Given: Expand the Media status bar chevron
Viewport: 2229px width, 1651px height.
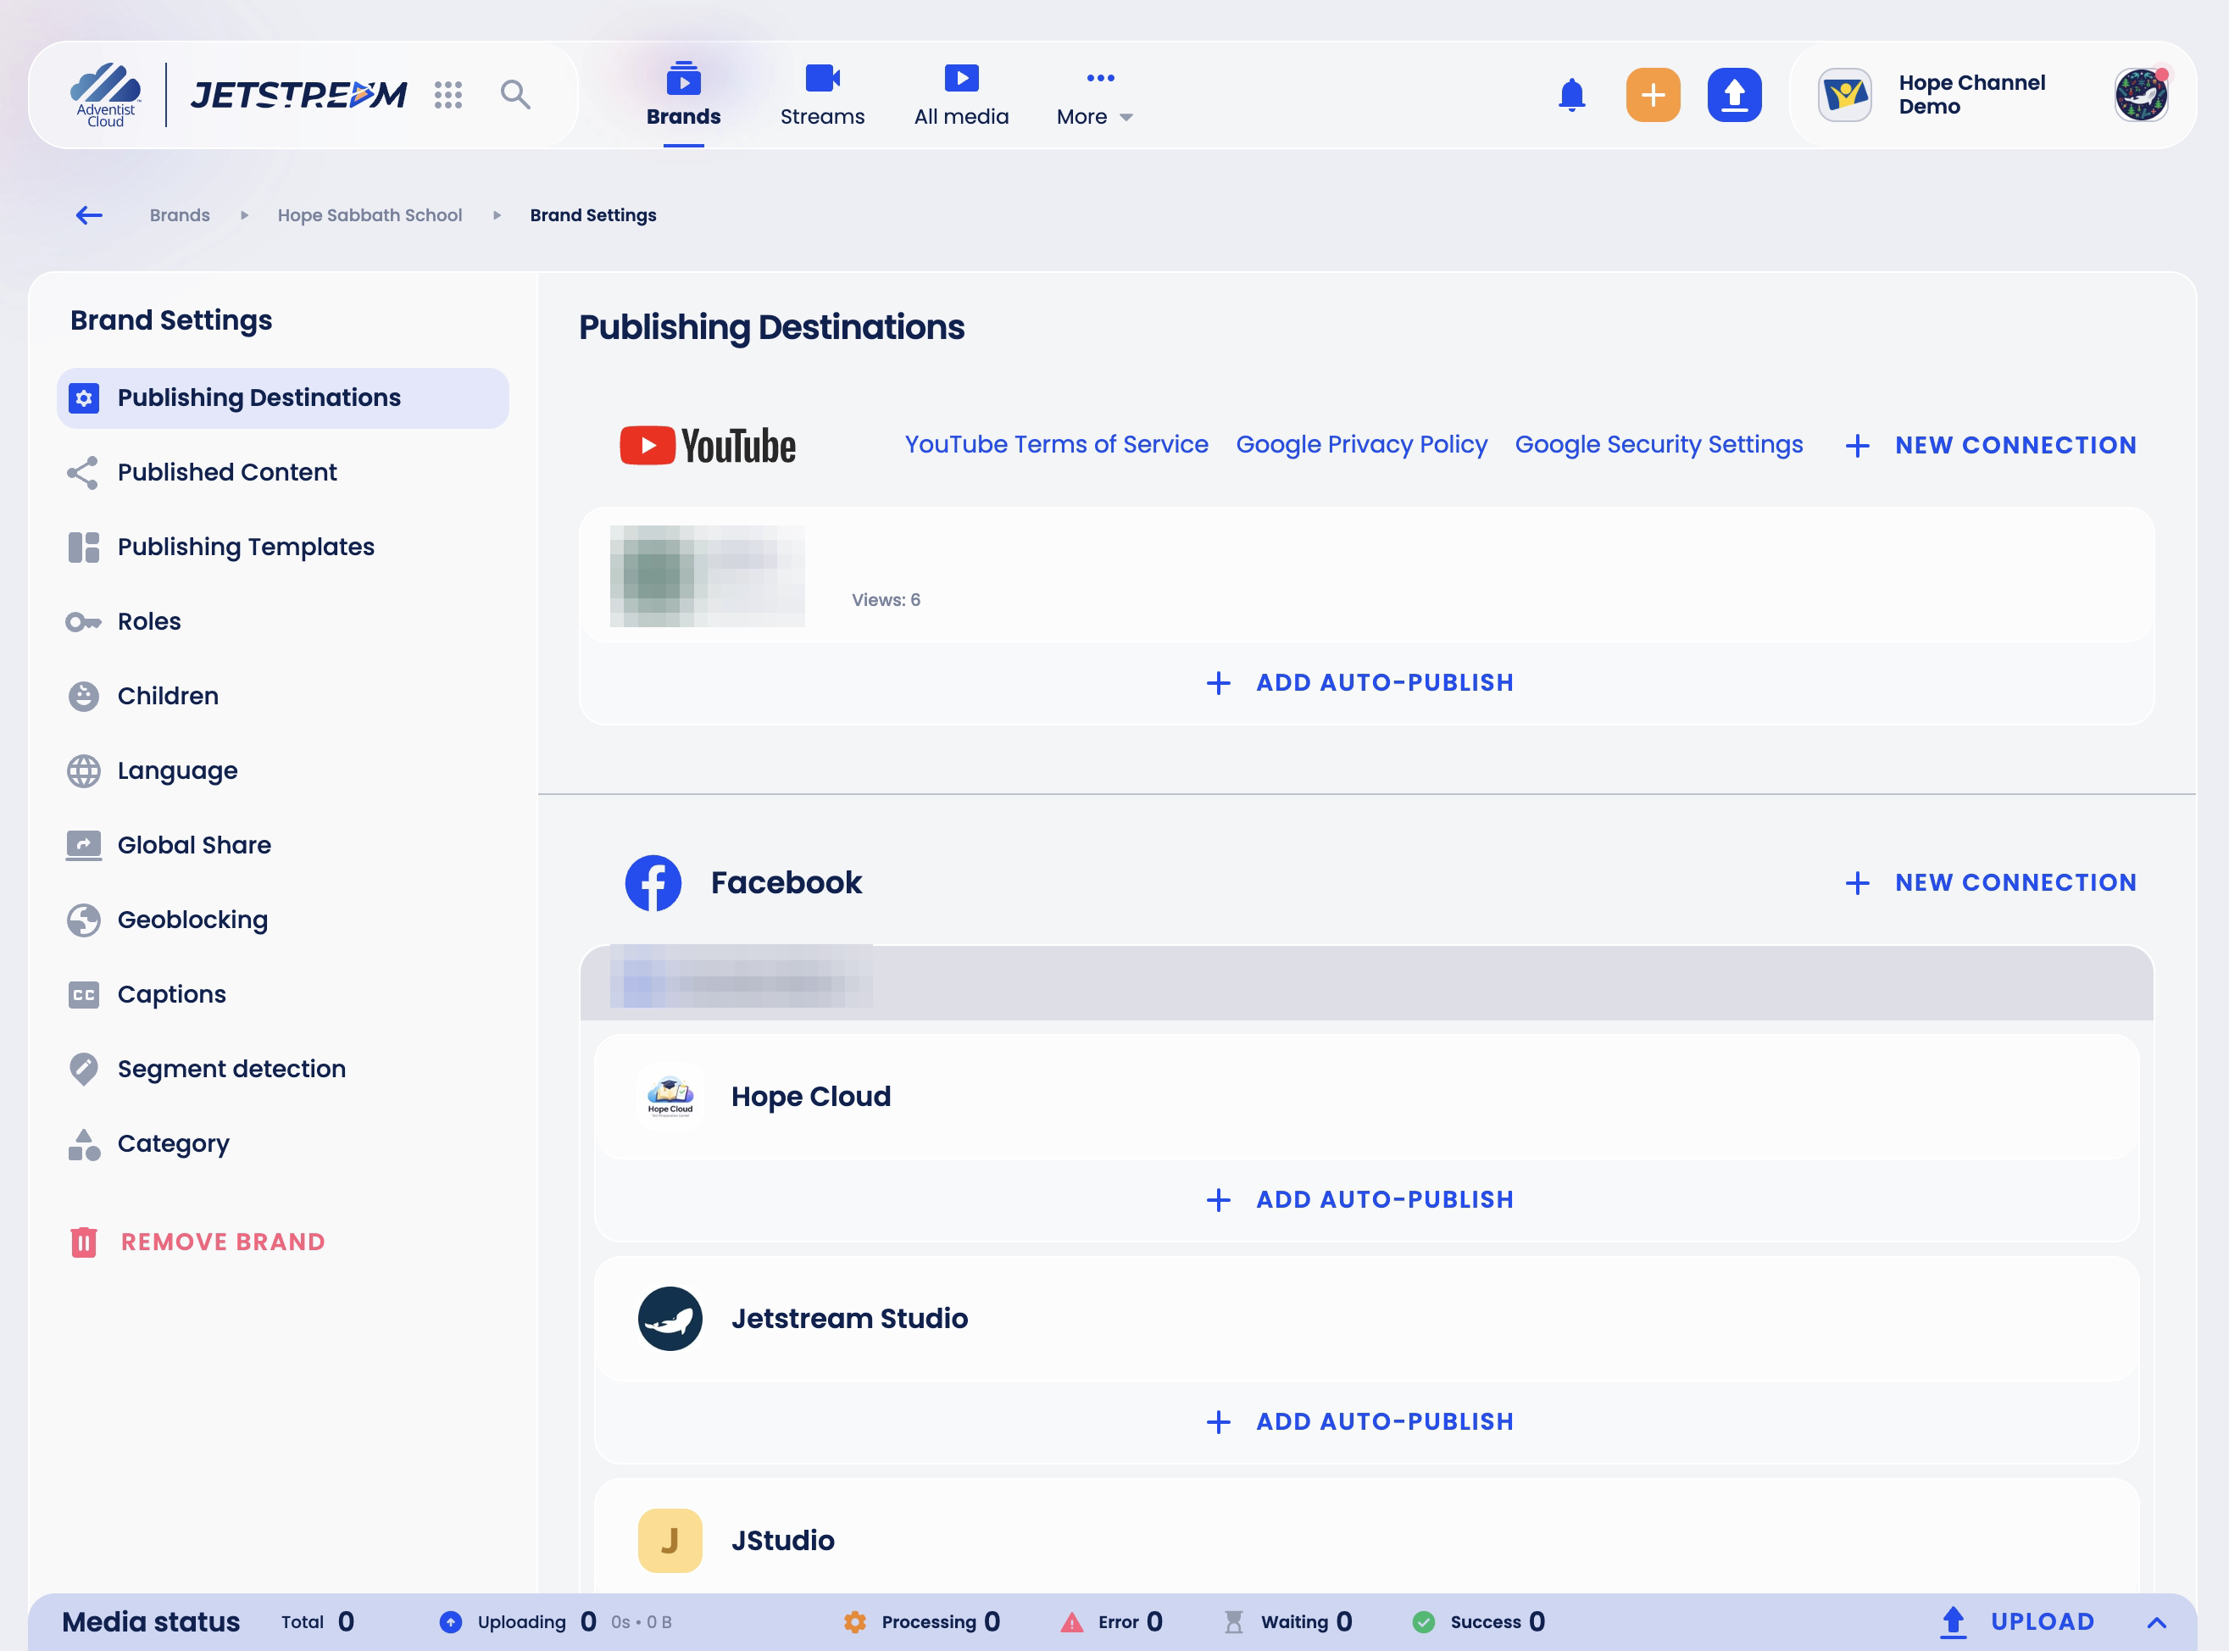Looking at the screenshot, I should point(2156,1622).
